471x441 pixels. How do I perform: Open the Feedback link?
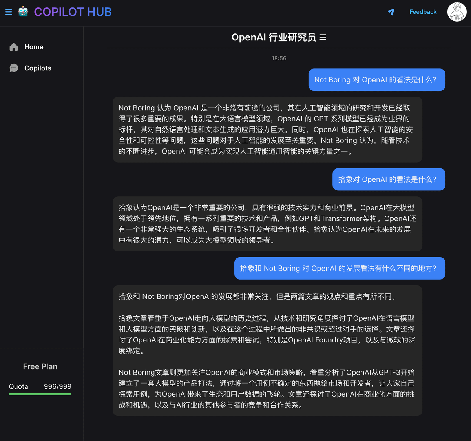coord(423,12)
